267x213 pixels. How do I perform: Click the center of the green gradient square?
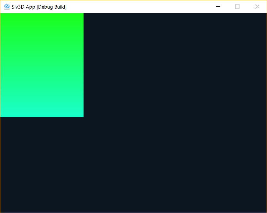(x=42, y=65)
